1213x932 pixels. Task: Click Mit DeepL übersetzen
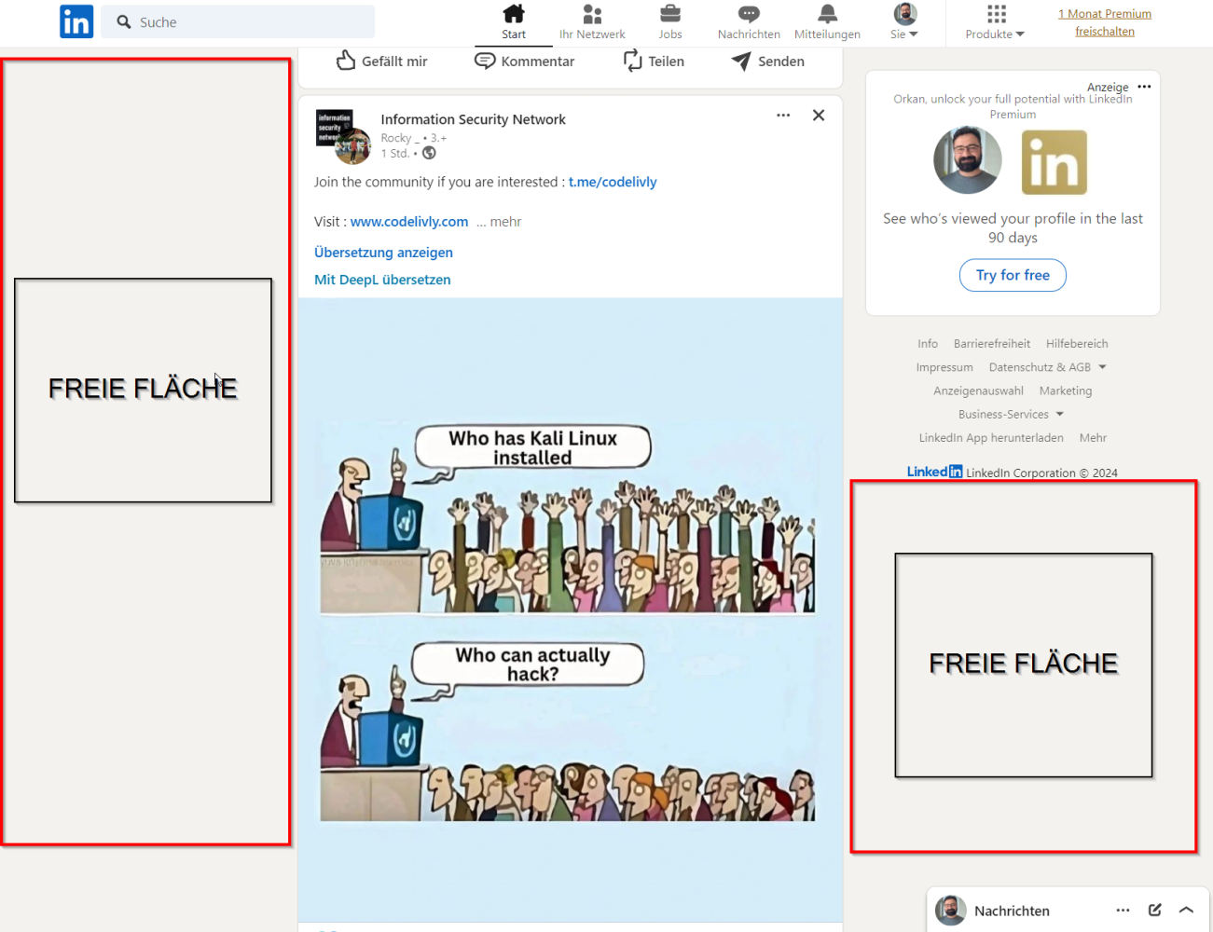(382, 280)
